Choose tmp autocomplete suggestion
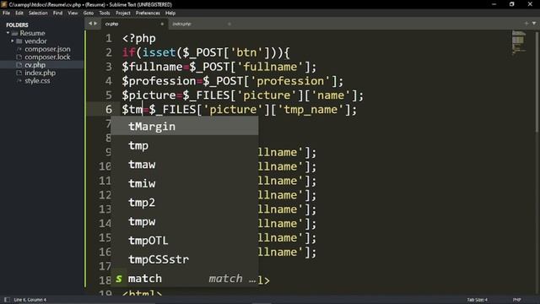540x304 pixels. click(x=185, y=145)
